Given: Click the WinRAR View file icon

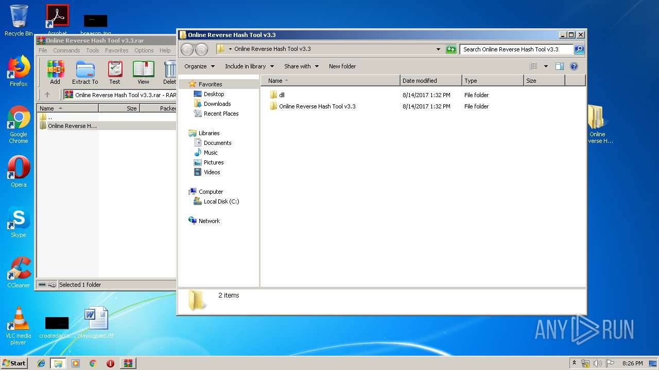Looking at the screenshot, I should (143, 72).
